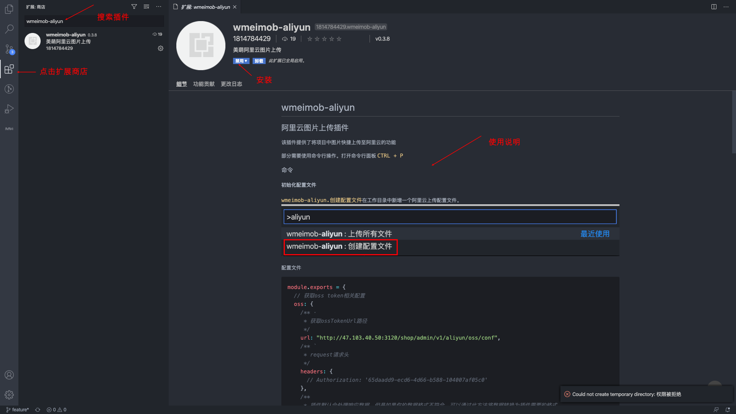Open the Accounts icon
Image resolution: width=736 pixels, height=414 pixels.
pos(9,375)
